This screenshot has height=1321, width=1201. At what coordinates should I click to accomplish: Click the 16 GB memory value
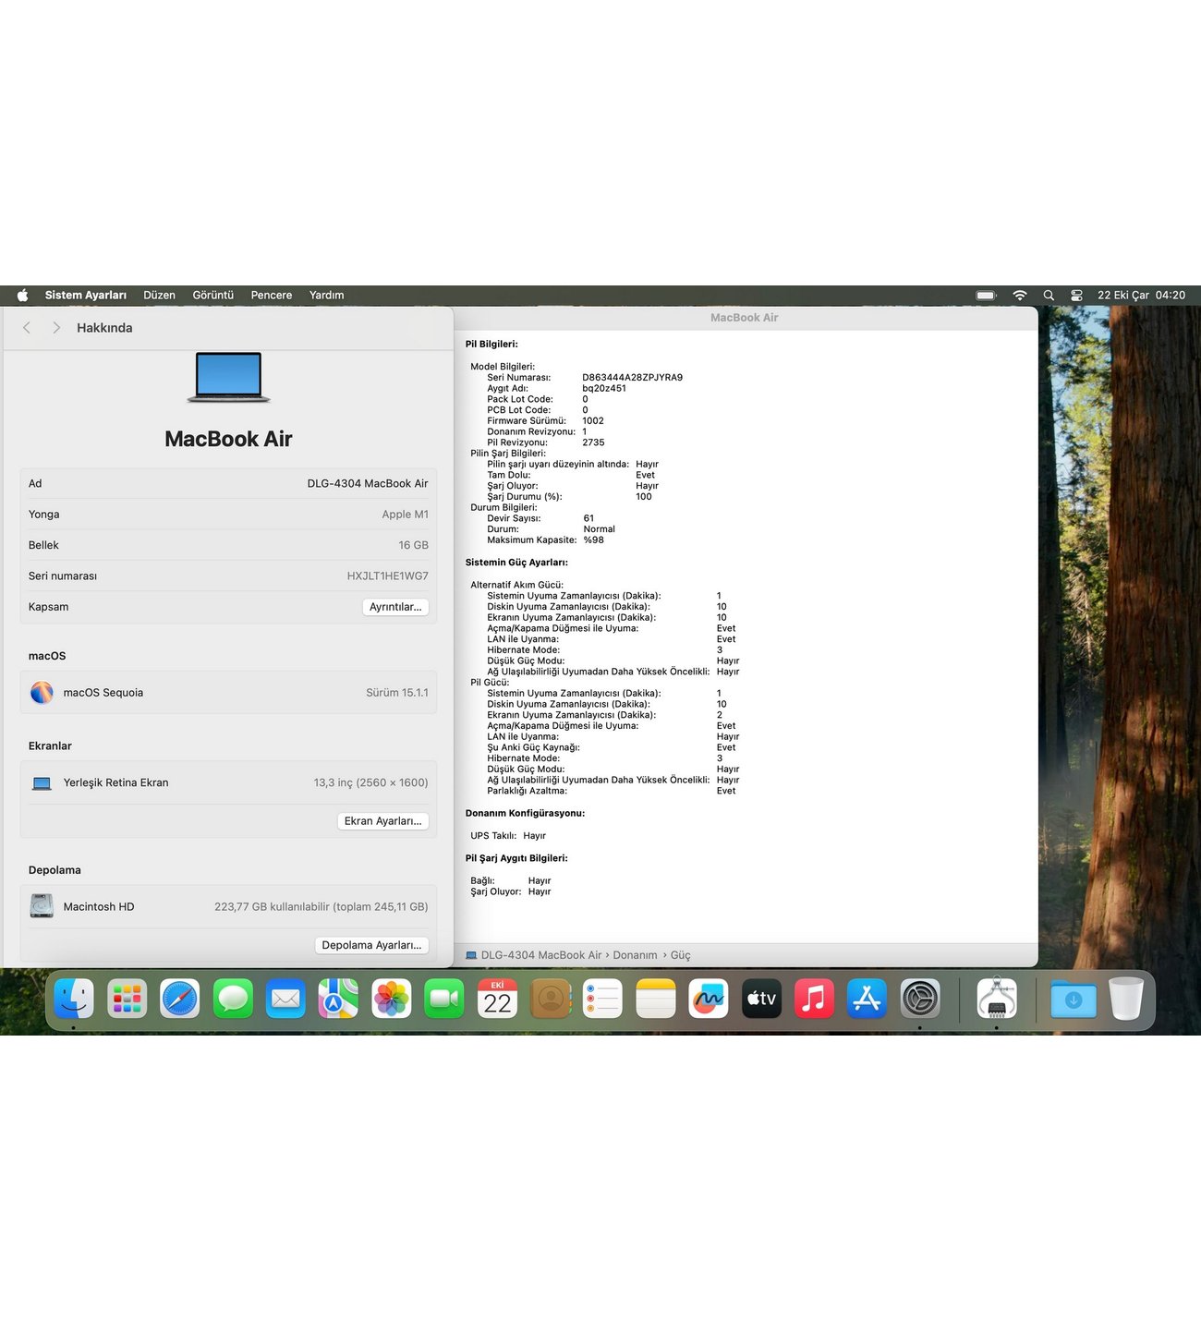coord(413,546)
